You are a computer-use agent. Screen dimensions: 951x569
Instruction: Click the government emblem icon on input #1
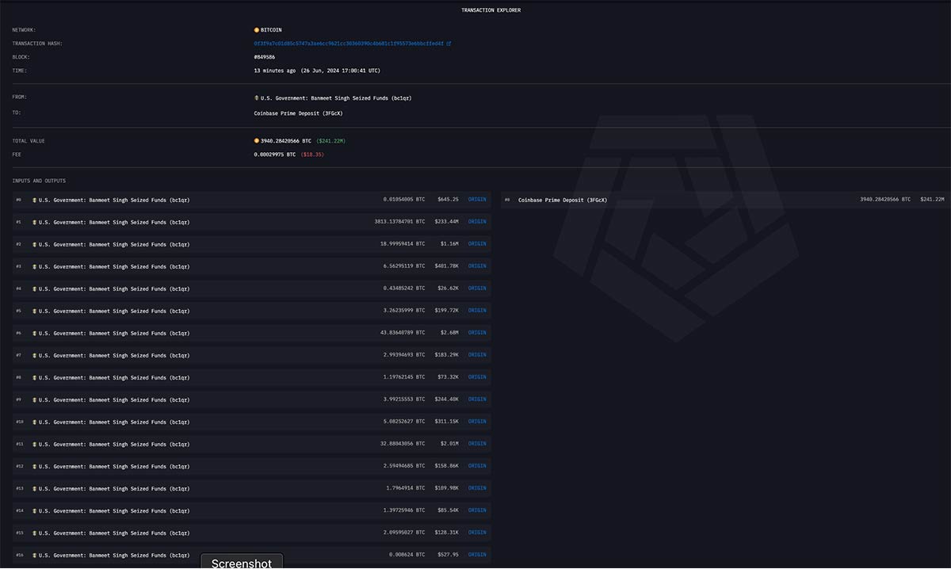click(x=35, y=222)
